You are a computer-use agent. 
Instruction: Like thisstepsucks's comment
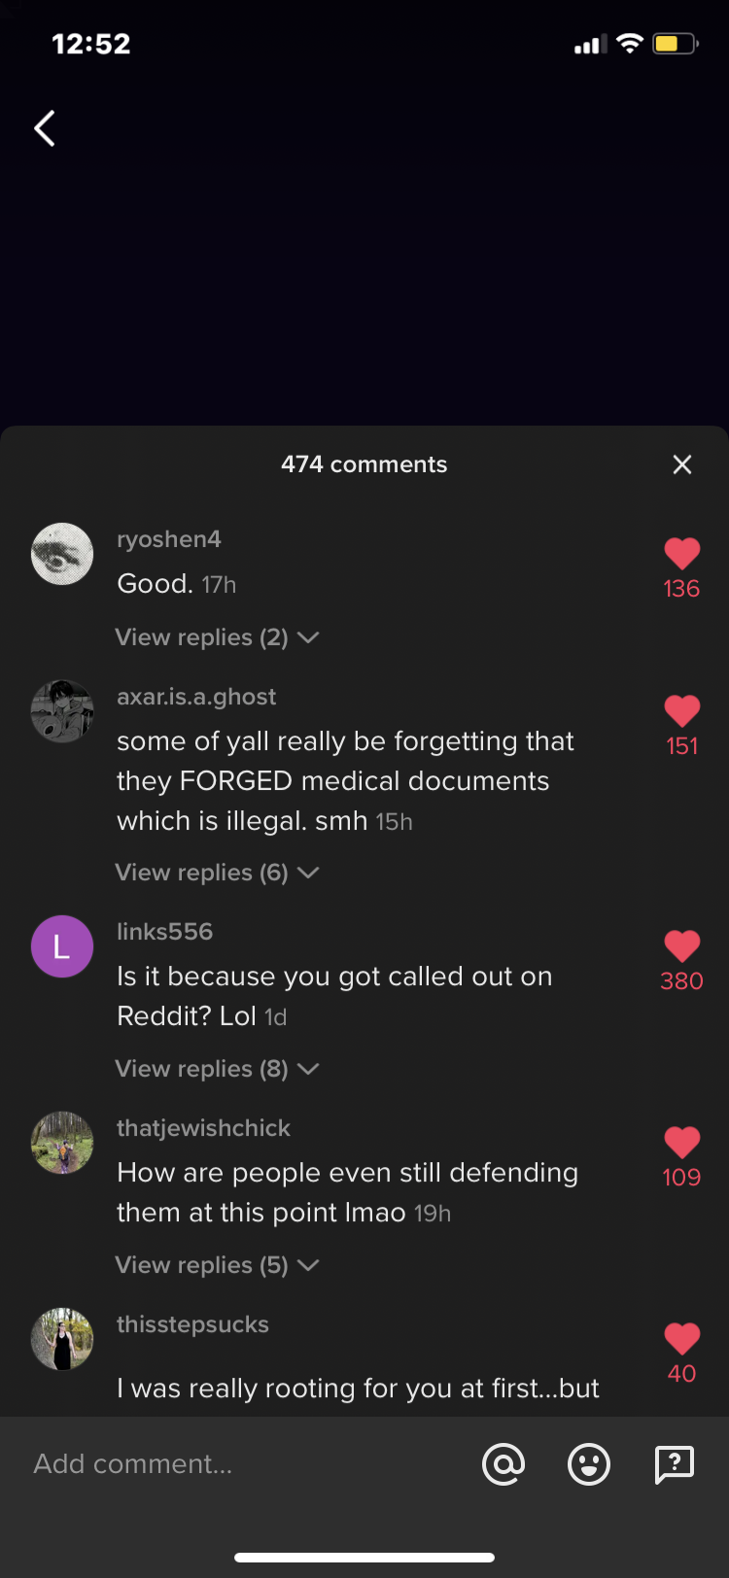click(682, 1339)
